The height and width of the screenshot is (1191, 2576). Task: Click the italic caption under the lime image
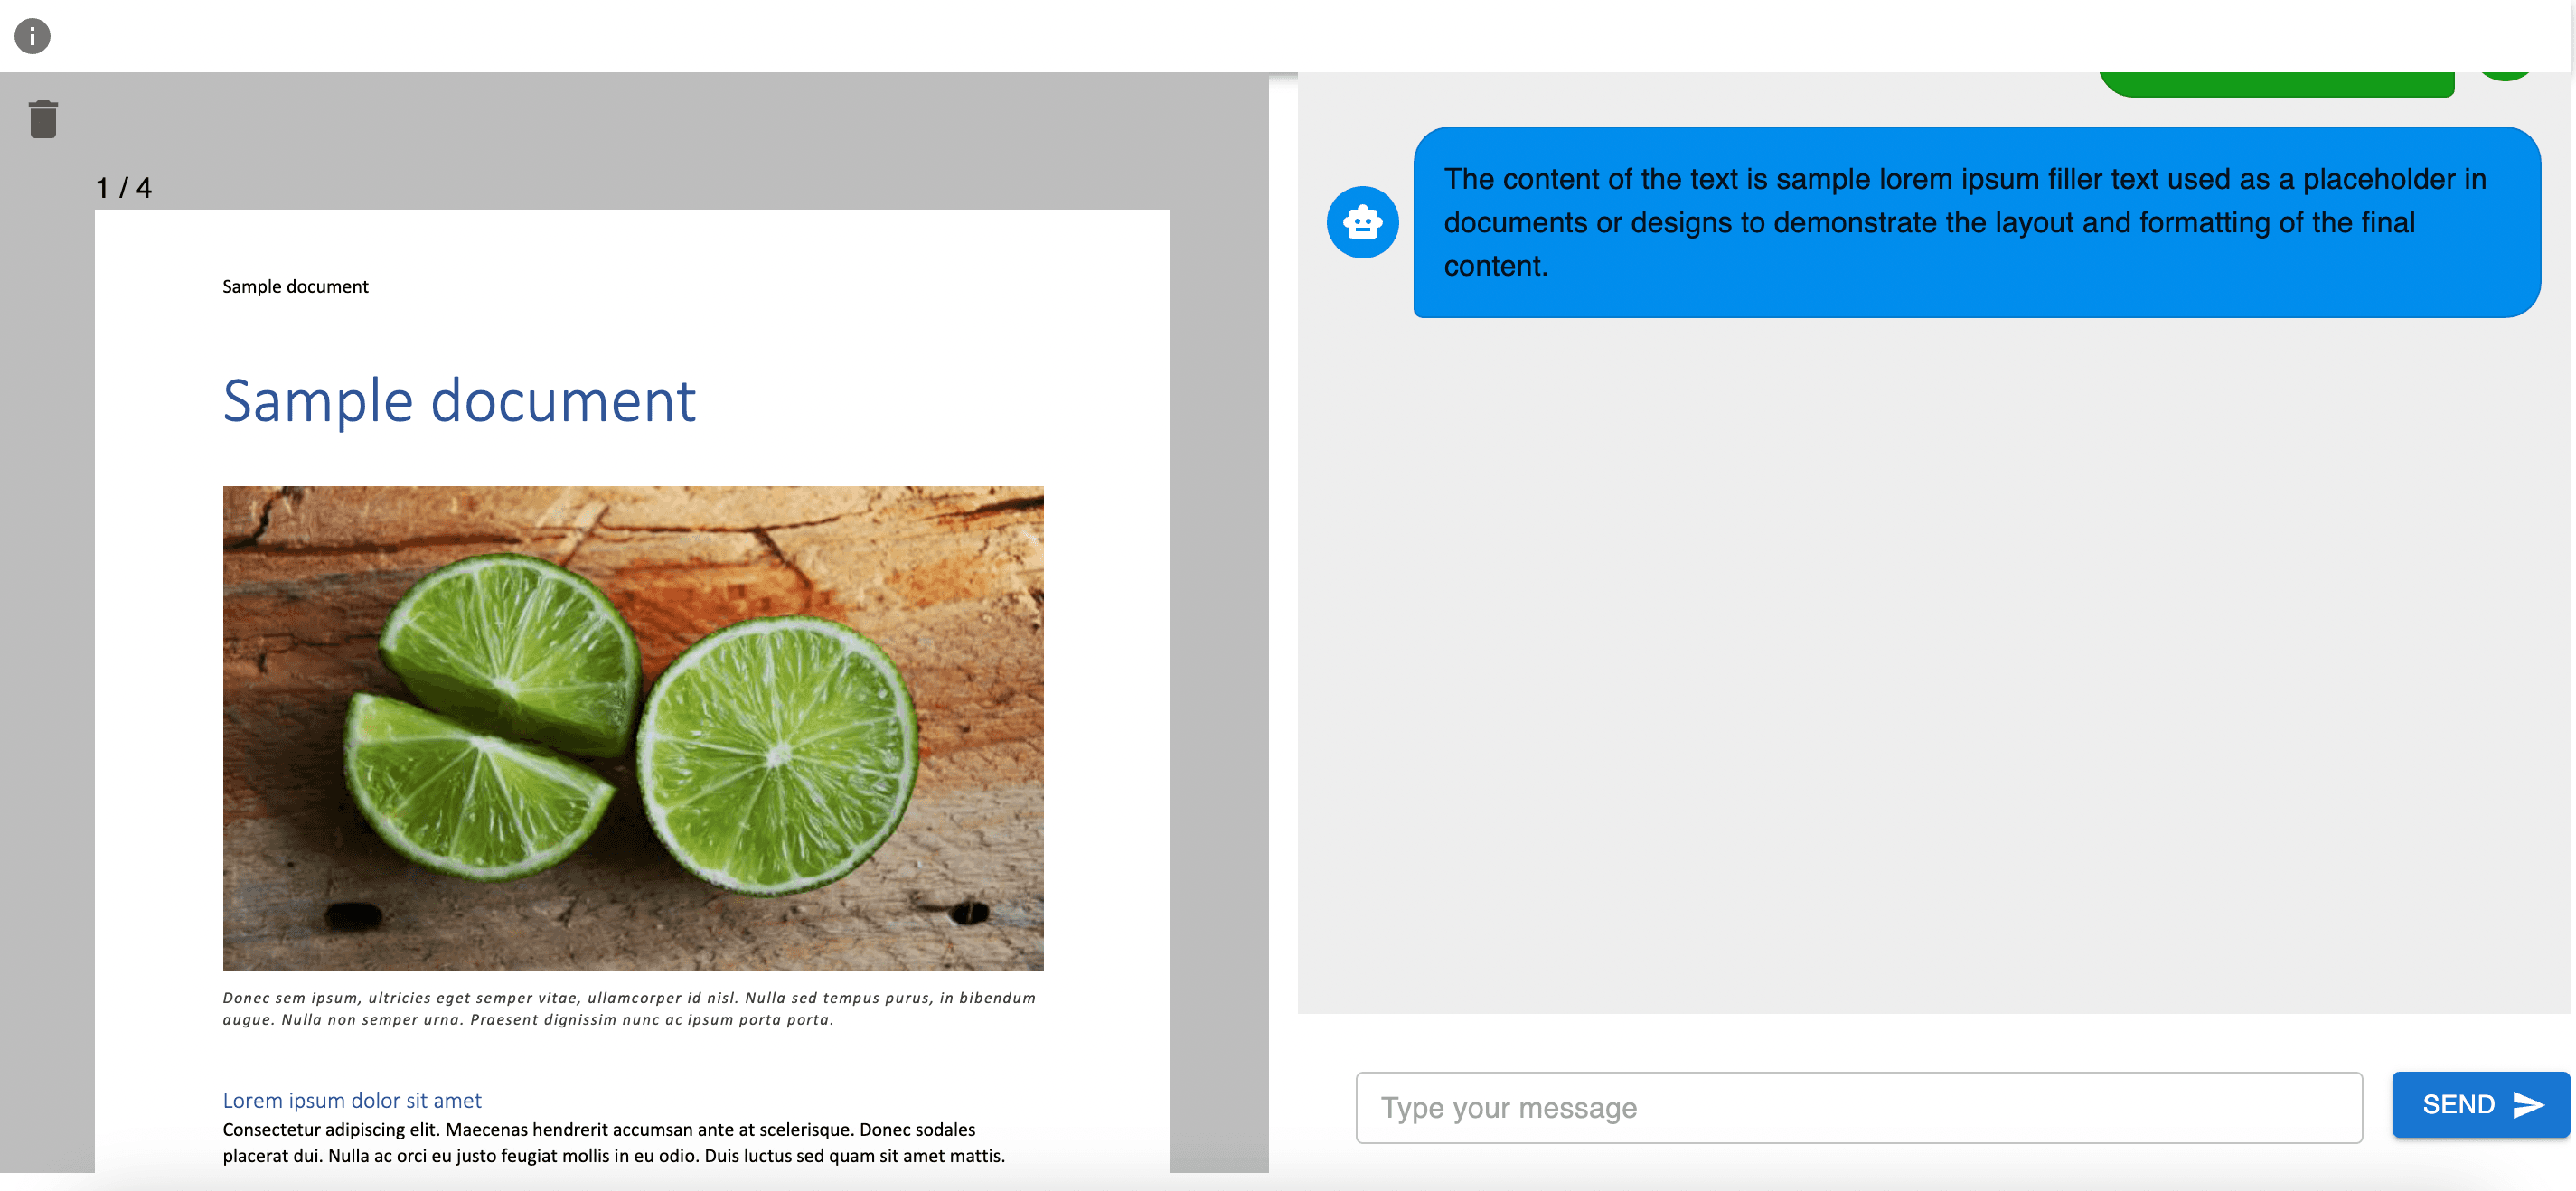coord(628,1008)
